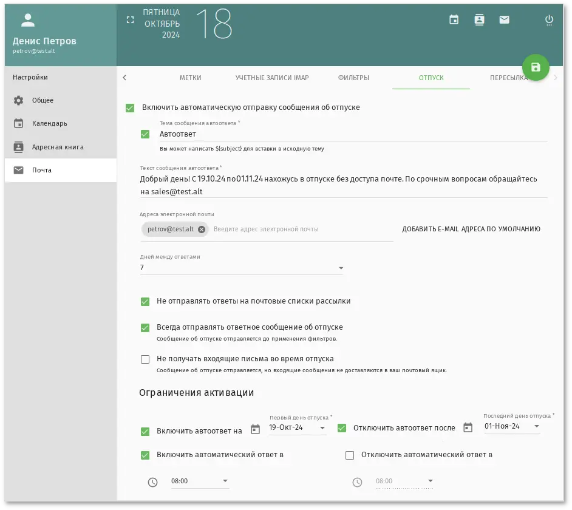Screen dimensions: 572x510
Task: Open the Mail icon in top toolbar
Action: [x=504, y=19]
